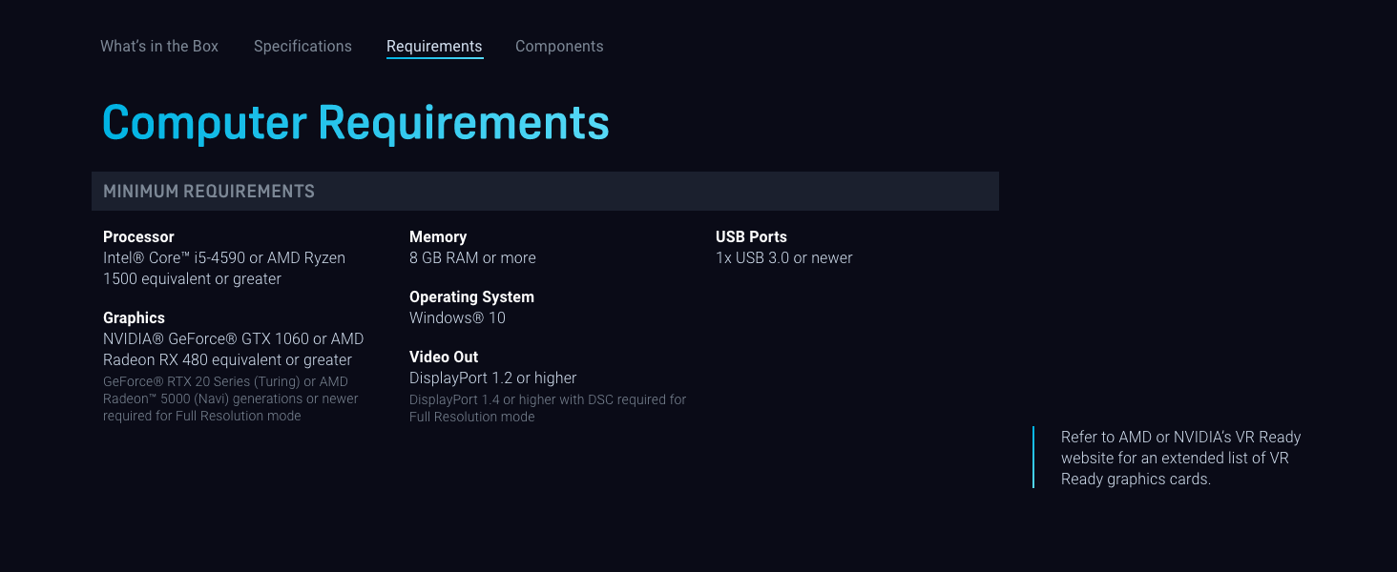
Task: Click the Memory label
Action: coord(438,236)
